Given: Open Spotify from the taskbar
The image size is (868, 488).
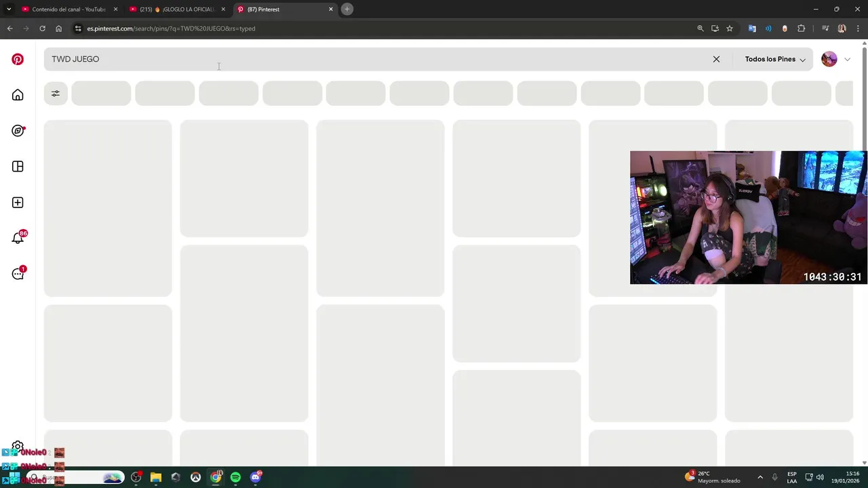Looking at the screenshot, I should pos(235,477).
